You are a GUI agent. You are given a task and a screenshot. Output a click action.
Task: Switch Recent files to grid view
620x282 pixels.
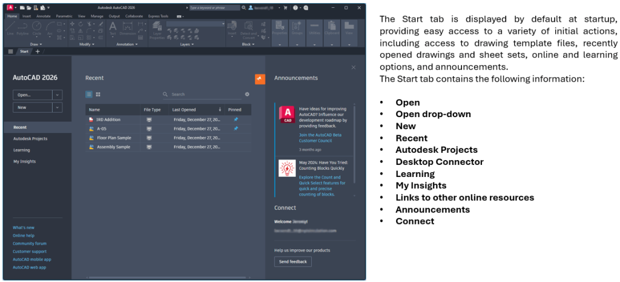click(x=98, y=94)
